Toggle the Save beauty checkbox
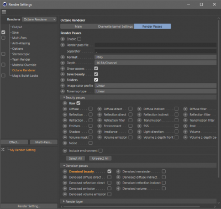This screenshot has height=209, width=221. [96, 74]
